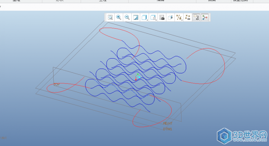Repaint the graphics window

point(136,17)
